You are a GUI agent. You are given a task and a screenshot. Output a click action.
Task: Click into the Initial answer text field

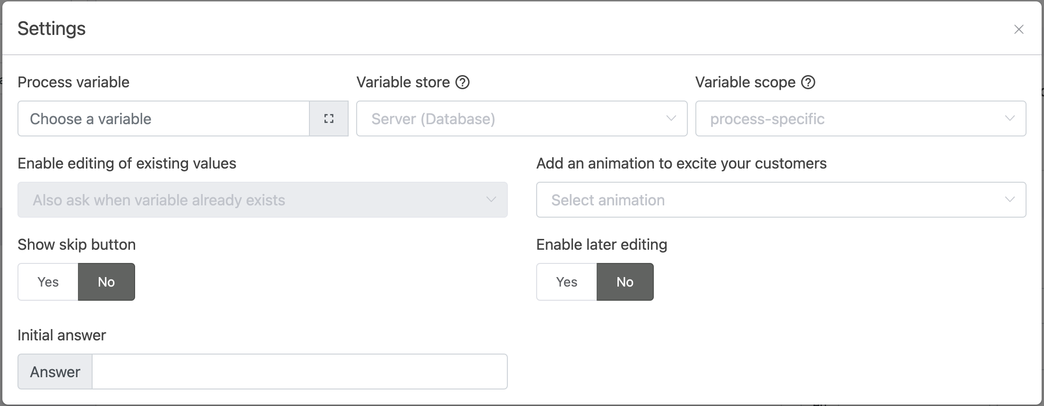click(300, 372)
